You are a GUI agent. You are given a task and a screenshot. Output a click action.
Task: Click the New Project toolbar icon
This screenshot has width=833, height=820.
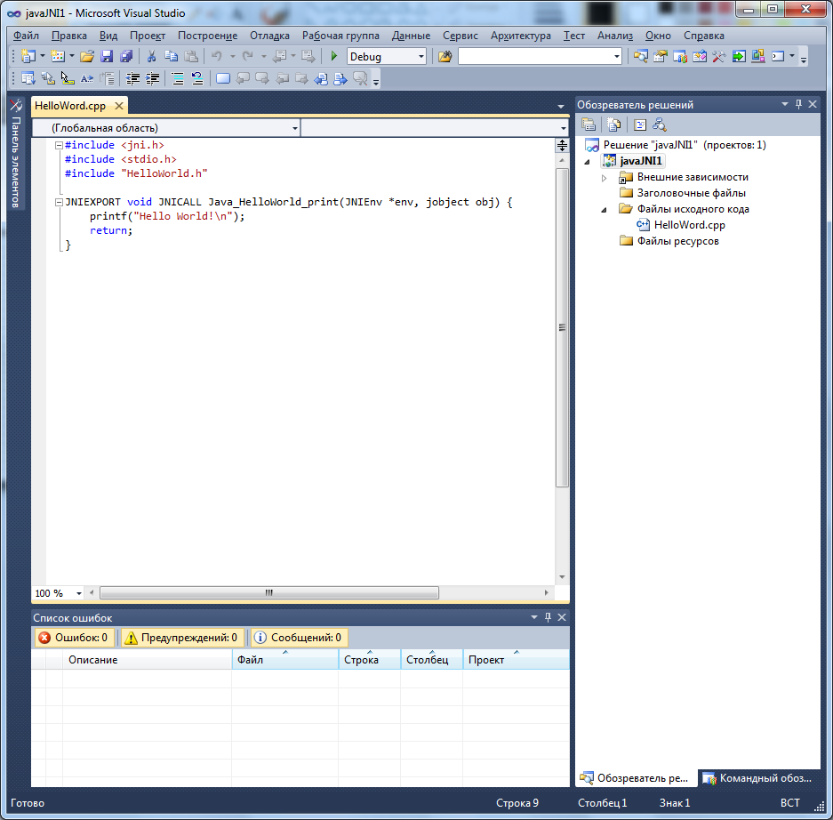[x=28, y=56]
